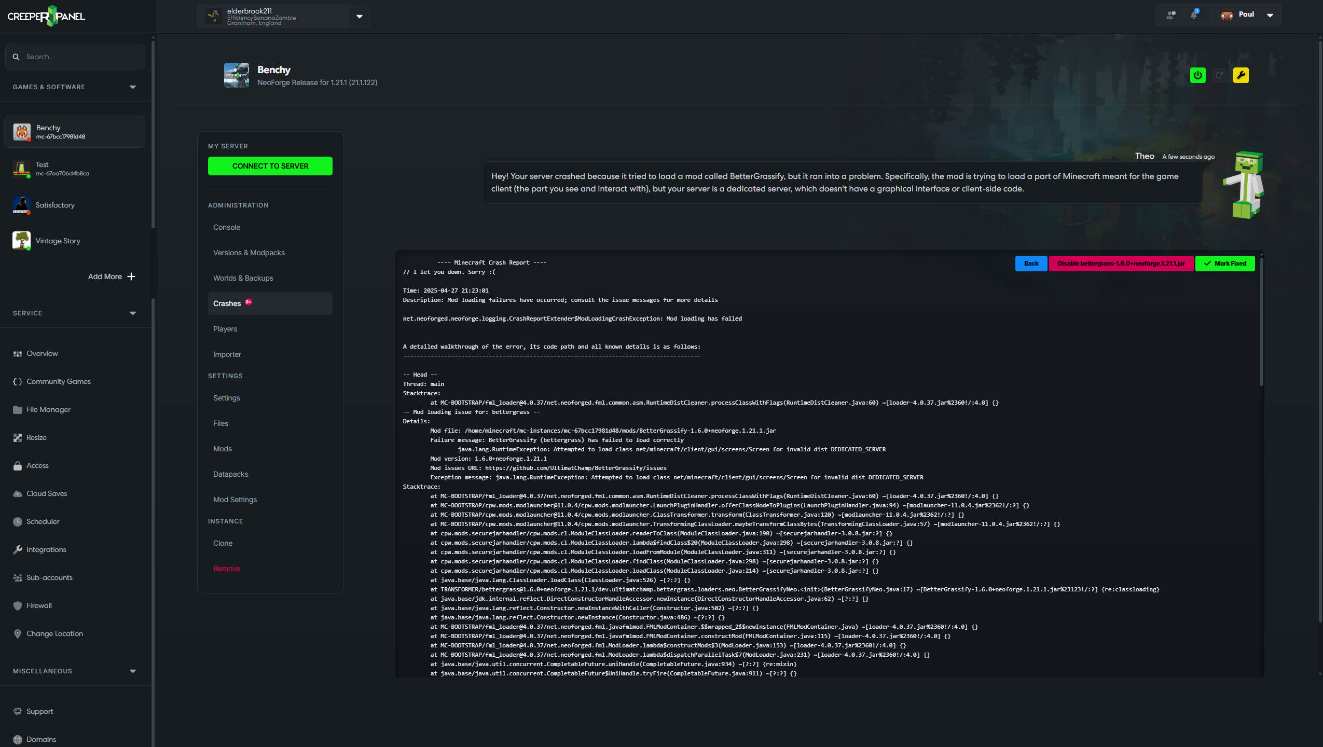This screenshot has width=1323, height=747.
Task: Click the Scheduler clock icon
Action: tap(18, 522)
